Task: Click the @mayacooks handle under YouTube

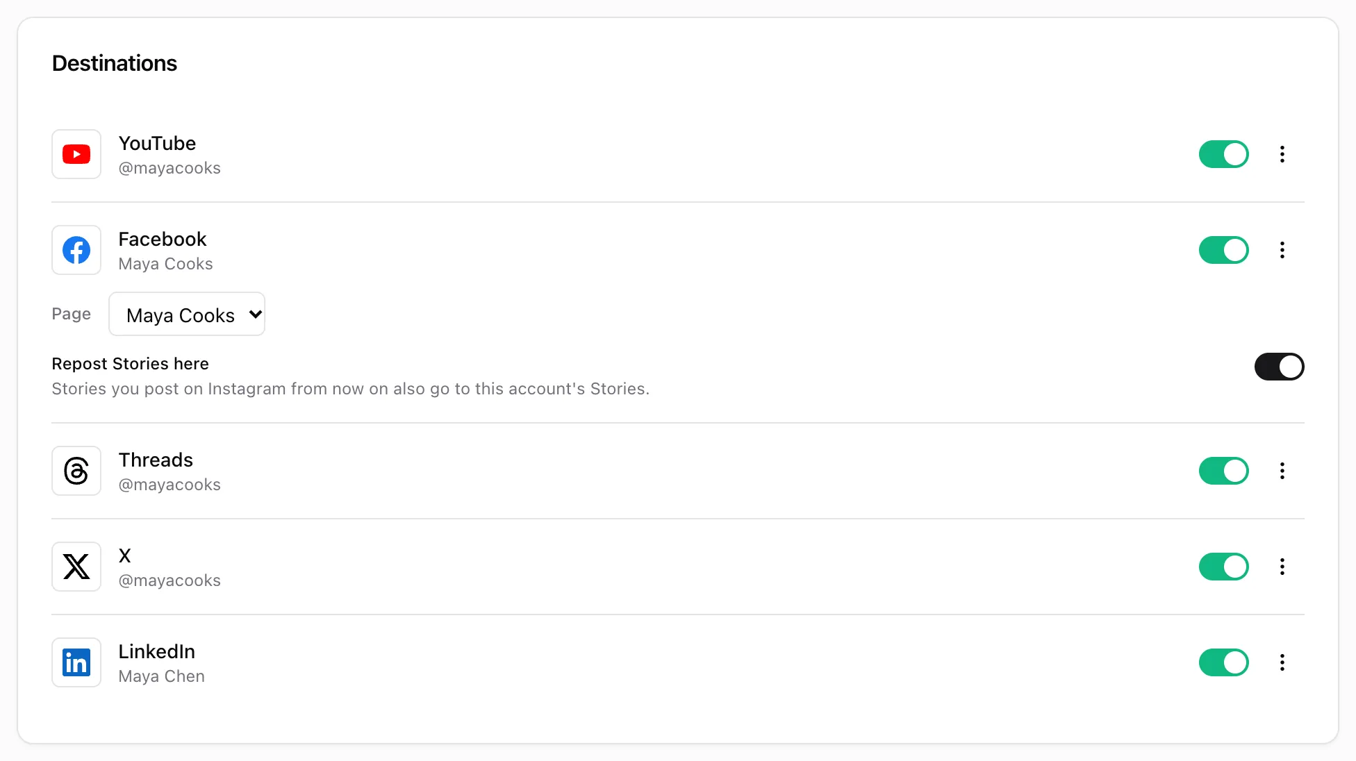Action: click(169, 168)
